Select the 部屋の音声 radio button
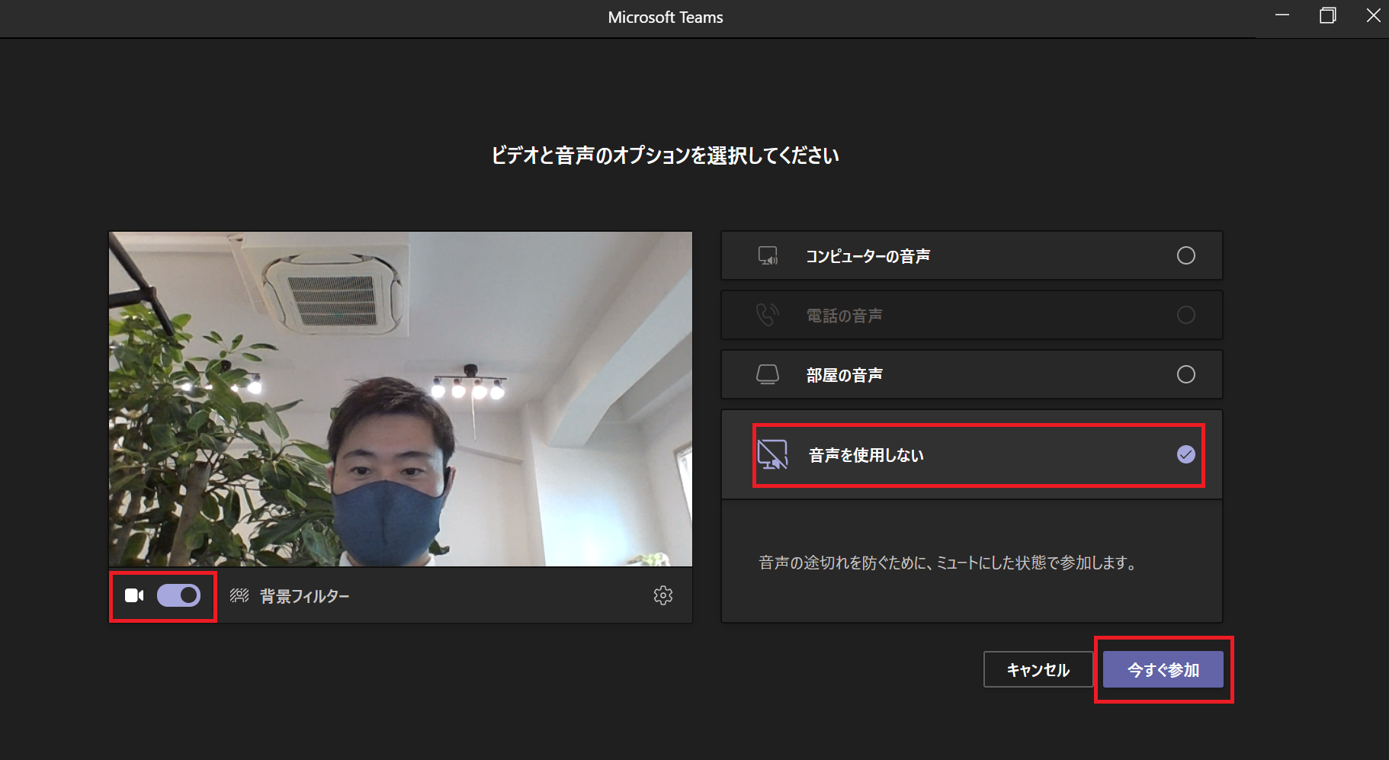 1185,374
